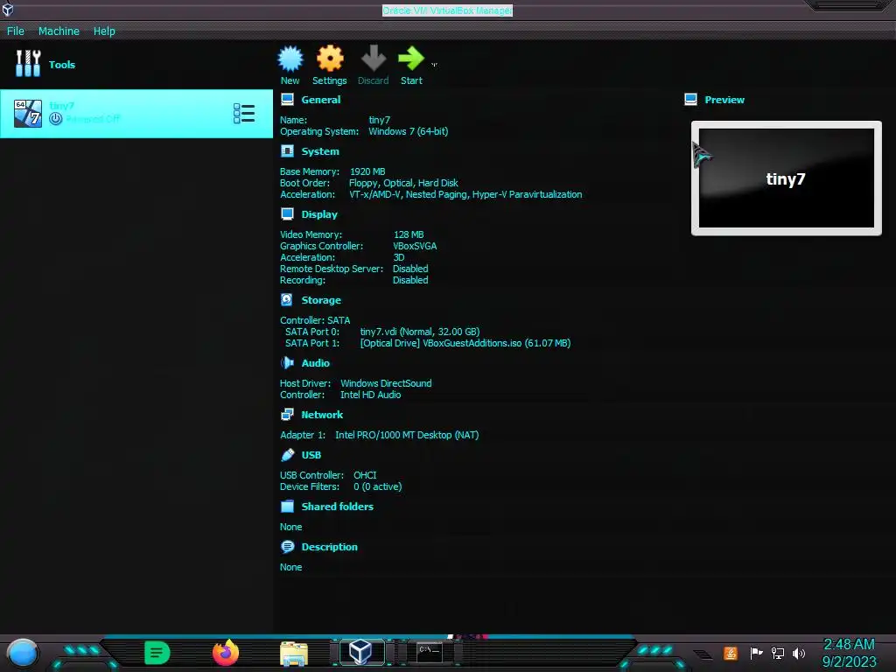Image resolution: width=896 pixels, height=672 pixels.
Task: Click the OHCI USB controller value
Action: pos(365,475)
